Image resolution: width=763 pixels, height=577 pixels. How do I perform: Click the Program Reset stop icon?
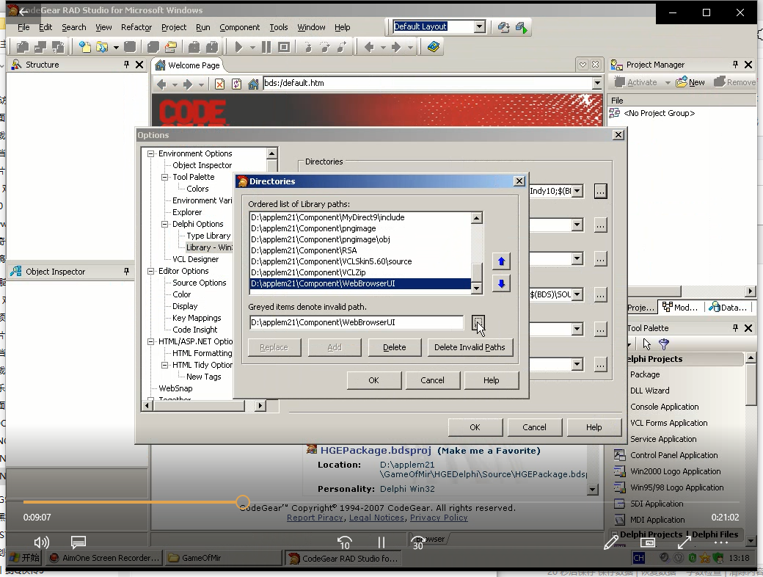[x=284, y=47]
